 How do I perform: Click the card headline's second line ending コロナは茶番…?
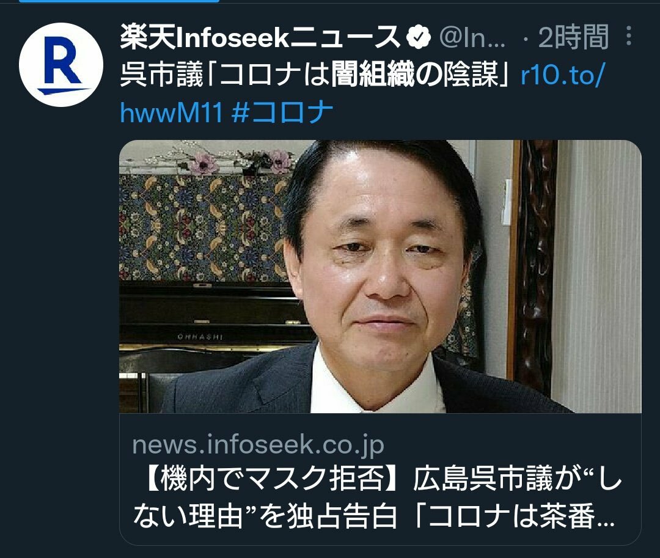[x=374, y=516]
